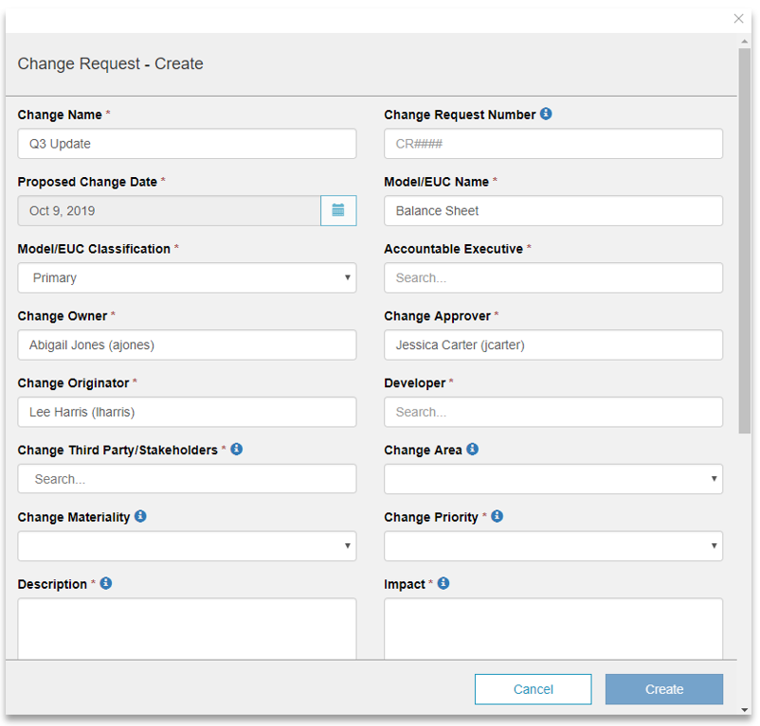Click the Accountable Executive search field
The height and width of the screenshot is (726, 760).
[553, 277]
